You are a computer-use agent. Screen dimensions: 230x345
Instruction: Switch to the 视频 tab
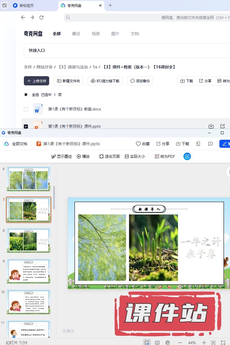pyautogui.click(x=96, y=34)
